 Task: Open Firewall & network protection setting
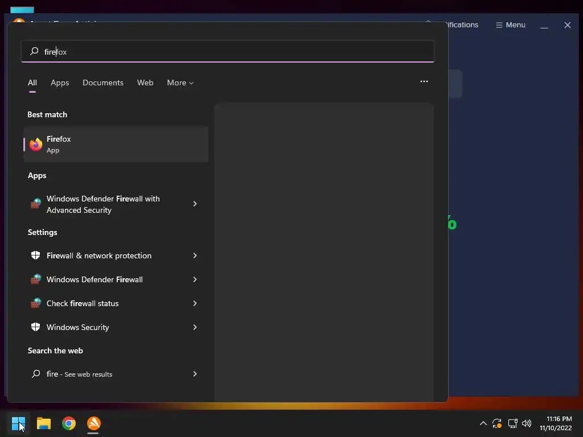116,255
